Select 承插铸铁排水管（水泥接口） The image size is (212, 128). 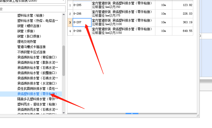coord(37,83)
